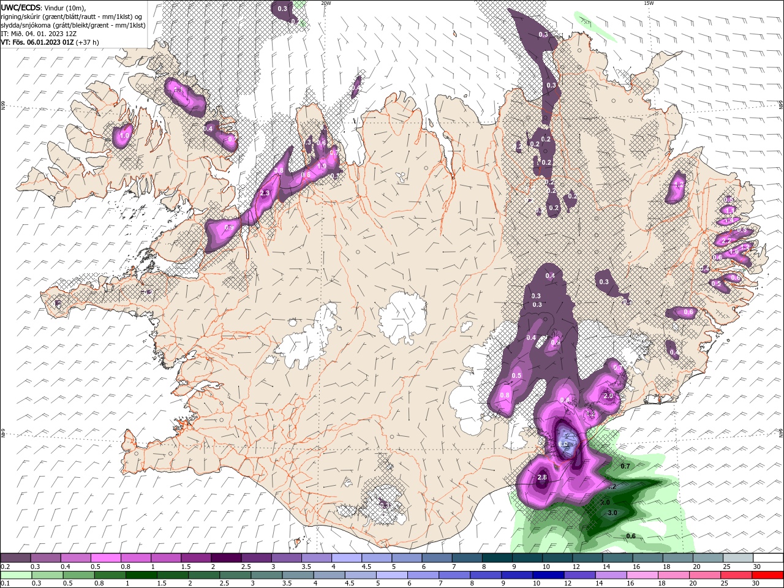
Task: Select the upper-scale dark purple swatch between 2 and 2.5
Action: pyautogui.click(x=225, y=558)
